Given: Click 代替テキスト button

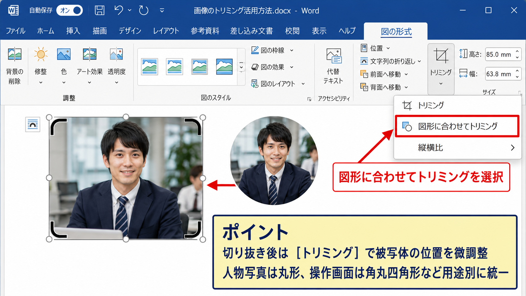Looking at the screenshot, I should tap(333, 66).
